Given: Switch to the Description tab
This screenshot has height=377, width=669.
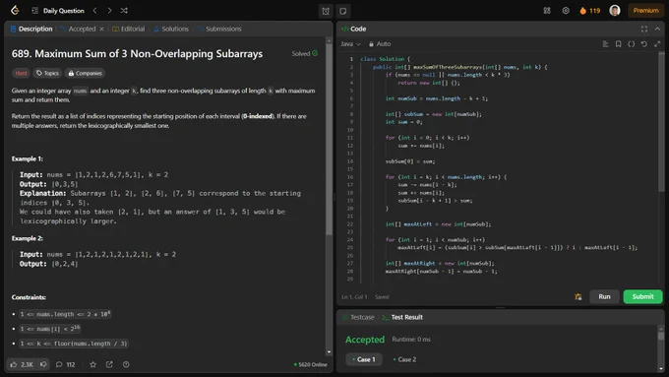Looking at the screenshot, I should tap(31, 29).
